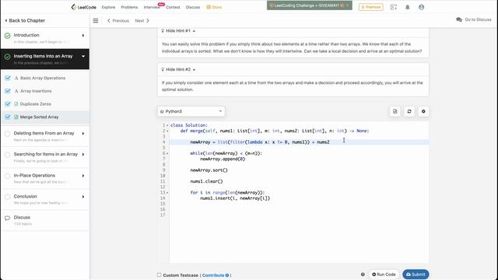The width and height of the screenshot is (498, 280).
Task: Expand In-Place Operations arrow
Action: [83, 176]
